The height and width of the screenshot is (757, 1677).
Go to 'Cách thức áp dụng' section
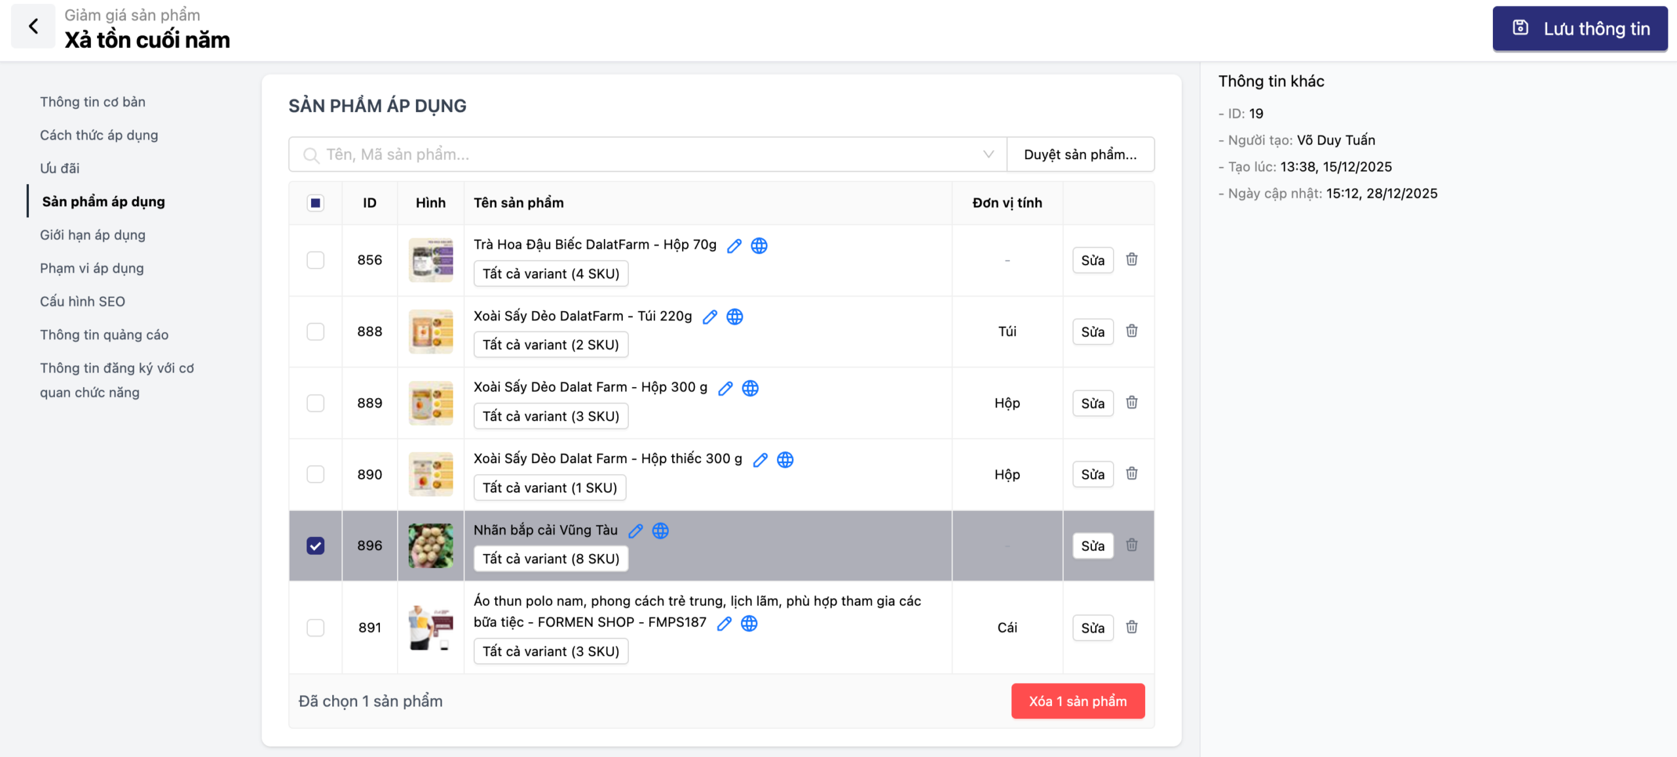tap(99, 135)
